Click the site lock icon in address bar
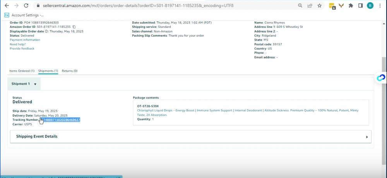 [x=38, y=5]
